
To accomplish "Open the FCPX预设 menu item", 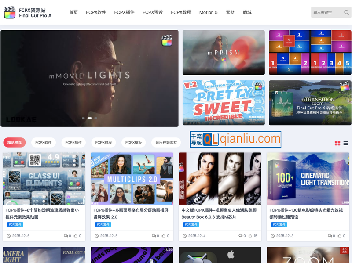I will (x=153, y=12).
